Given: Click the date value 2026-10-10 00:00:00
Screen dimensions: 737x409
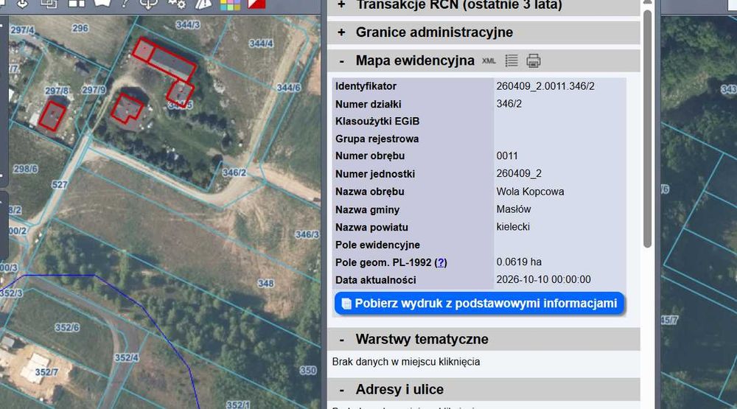Looking at the screenshot, I should [x=543, y=279].
